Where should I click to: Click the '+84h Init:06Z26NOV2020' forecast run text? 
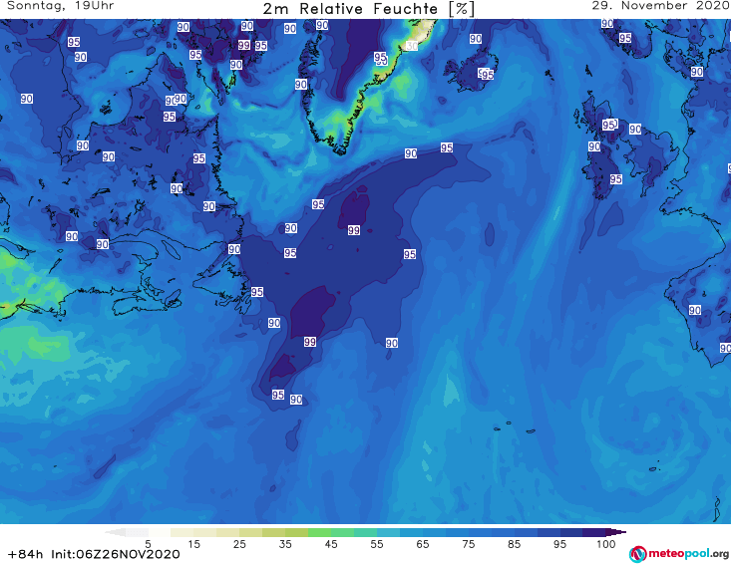pos(94,554)
